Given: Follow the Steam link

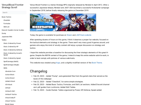Looking at the screenshot, I should [x=69, y=35].
